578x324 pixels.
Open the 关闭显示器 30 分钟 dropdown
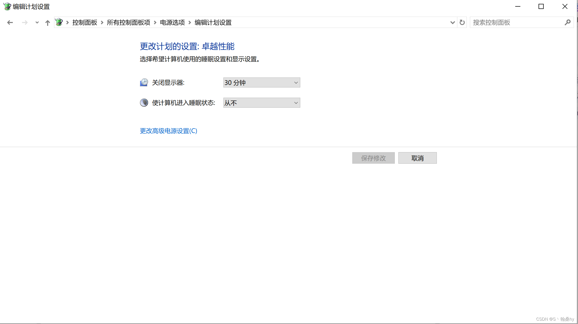pyautogui.click(x=262, y=83)
